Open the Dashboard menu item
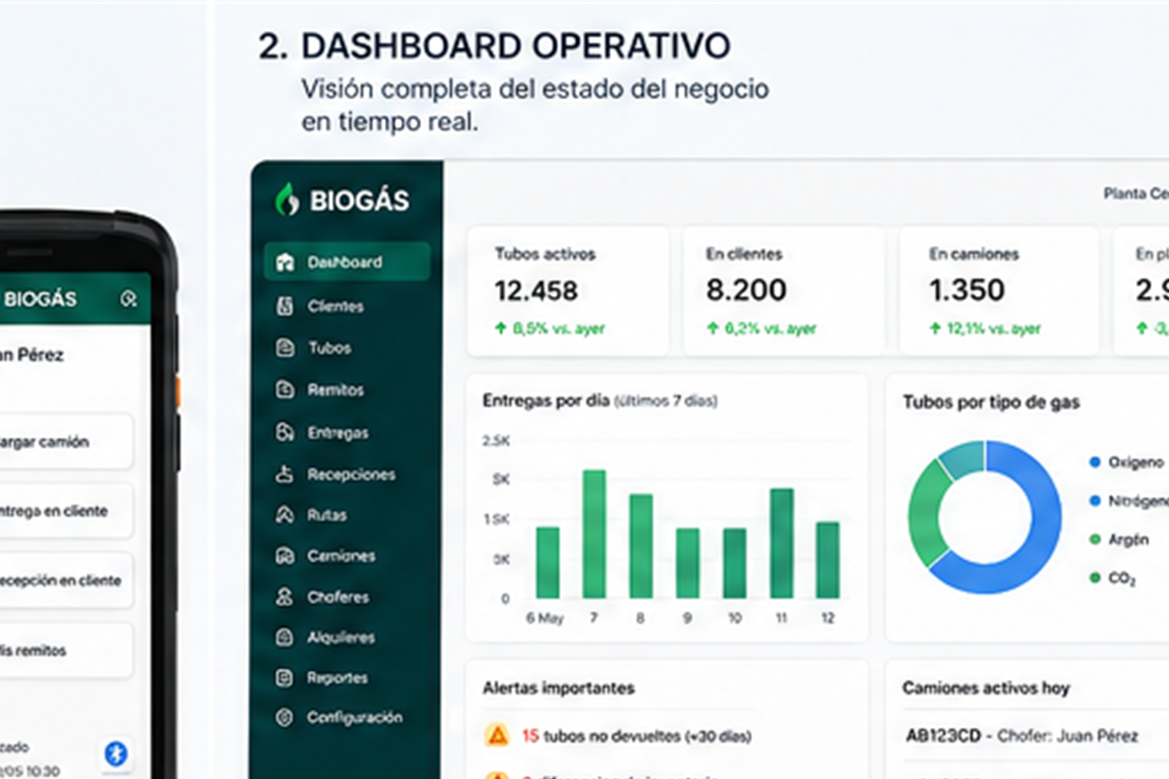This screenshot has width=1169, height=779. click(x=347, y=262)
